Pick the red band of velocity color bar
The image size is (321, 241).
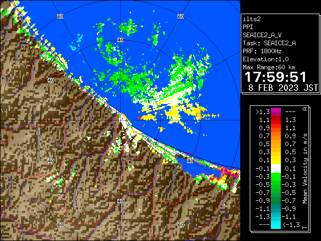coord(276,120)
